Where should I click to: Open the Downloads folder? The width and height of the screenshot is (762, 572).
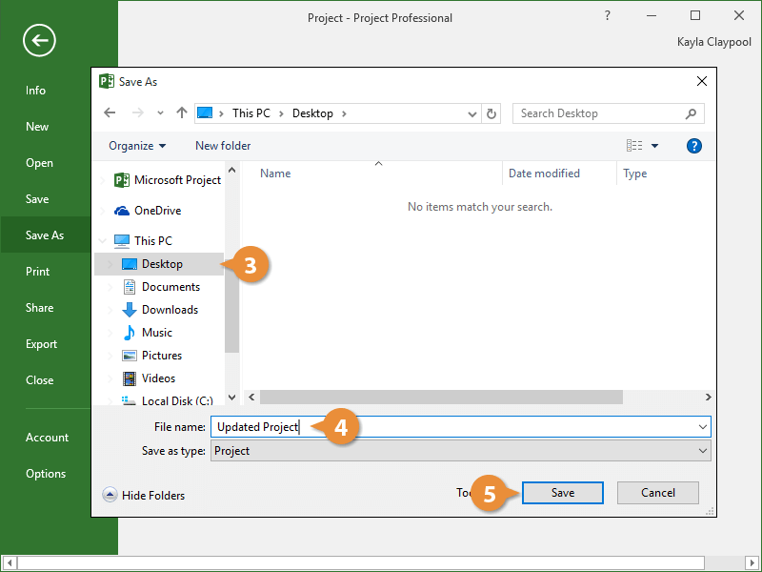click(x=170, y=310)
